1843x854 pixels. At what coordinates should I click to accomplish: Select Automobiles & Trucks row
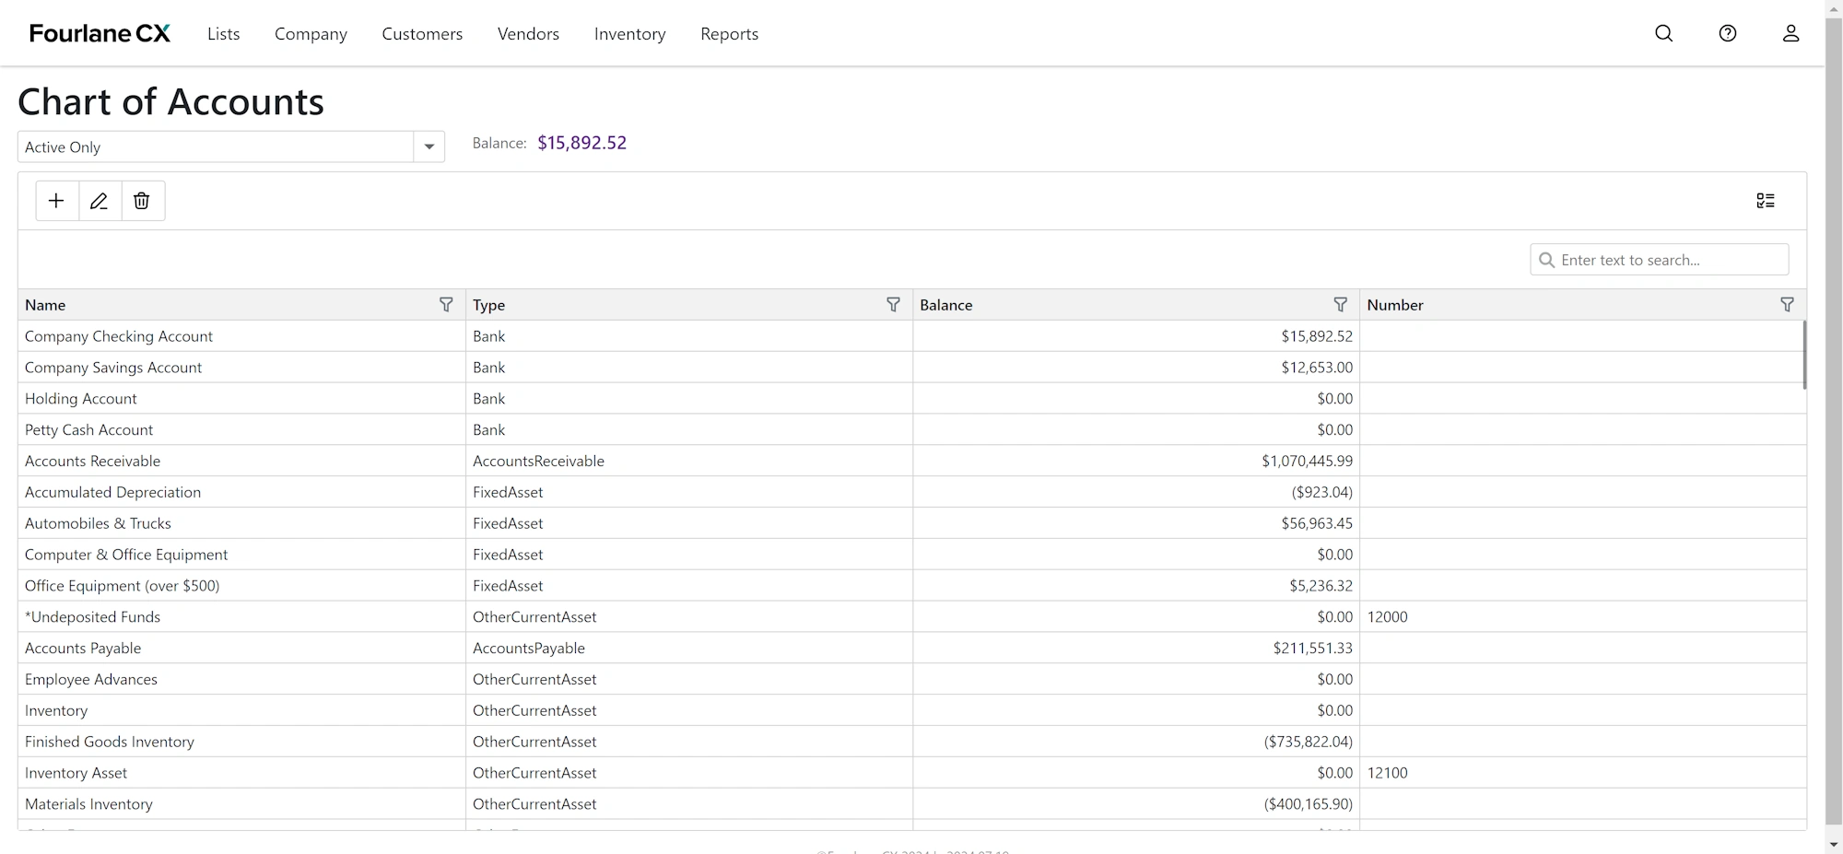(912, 523)
